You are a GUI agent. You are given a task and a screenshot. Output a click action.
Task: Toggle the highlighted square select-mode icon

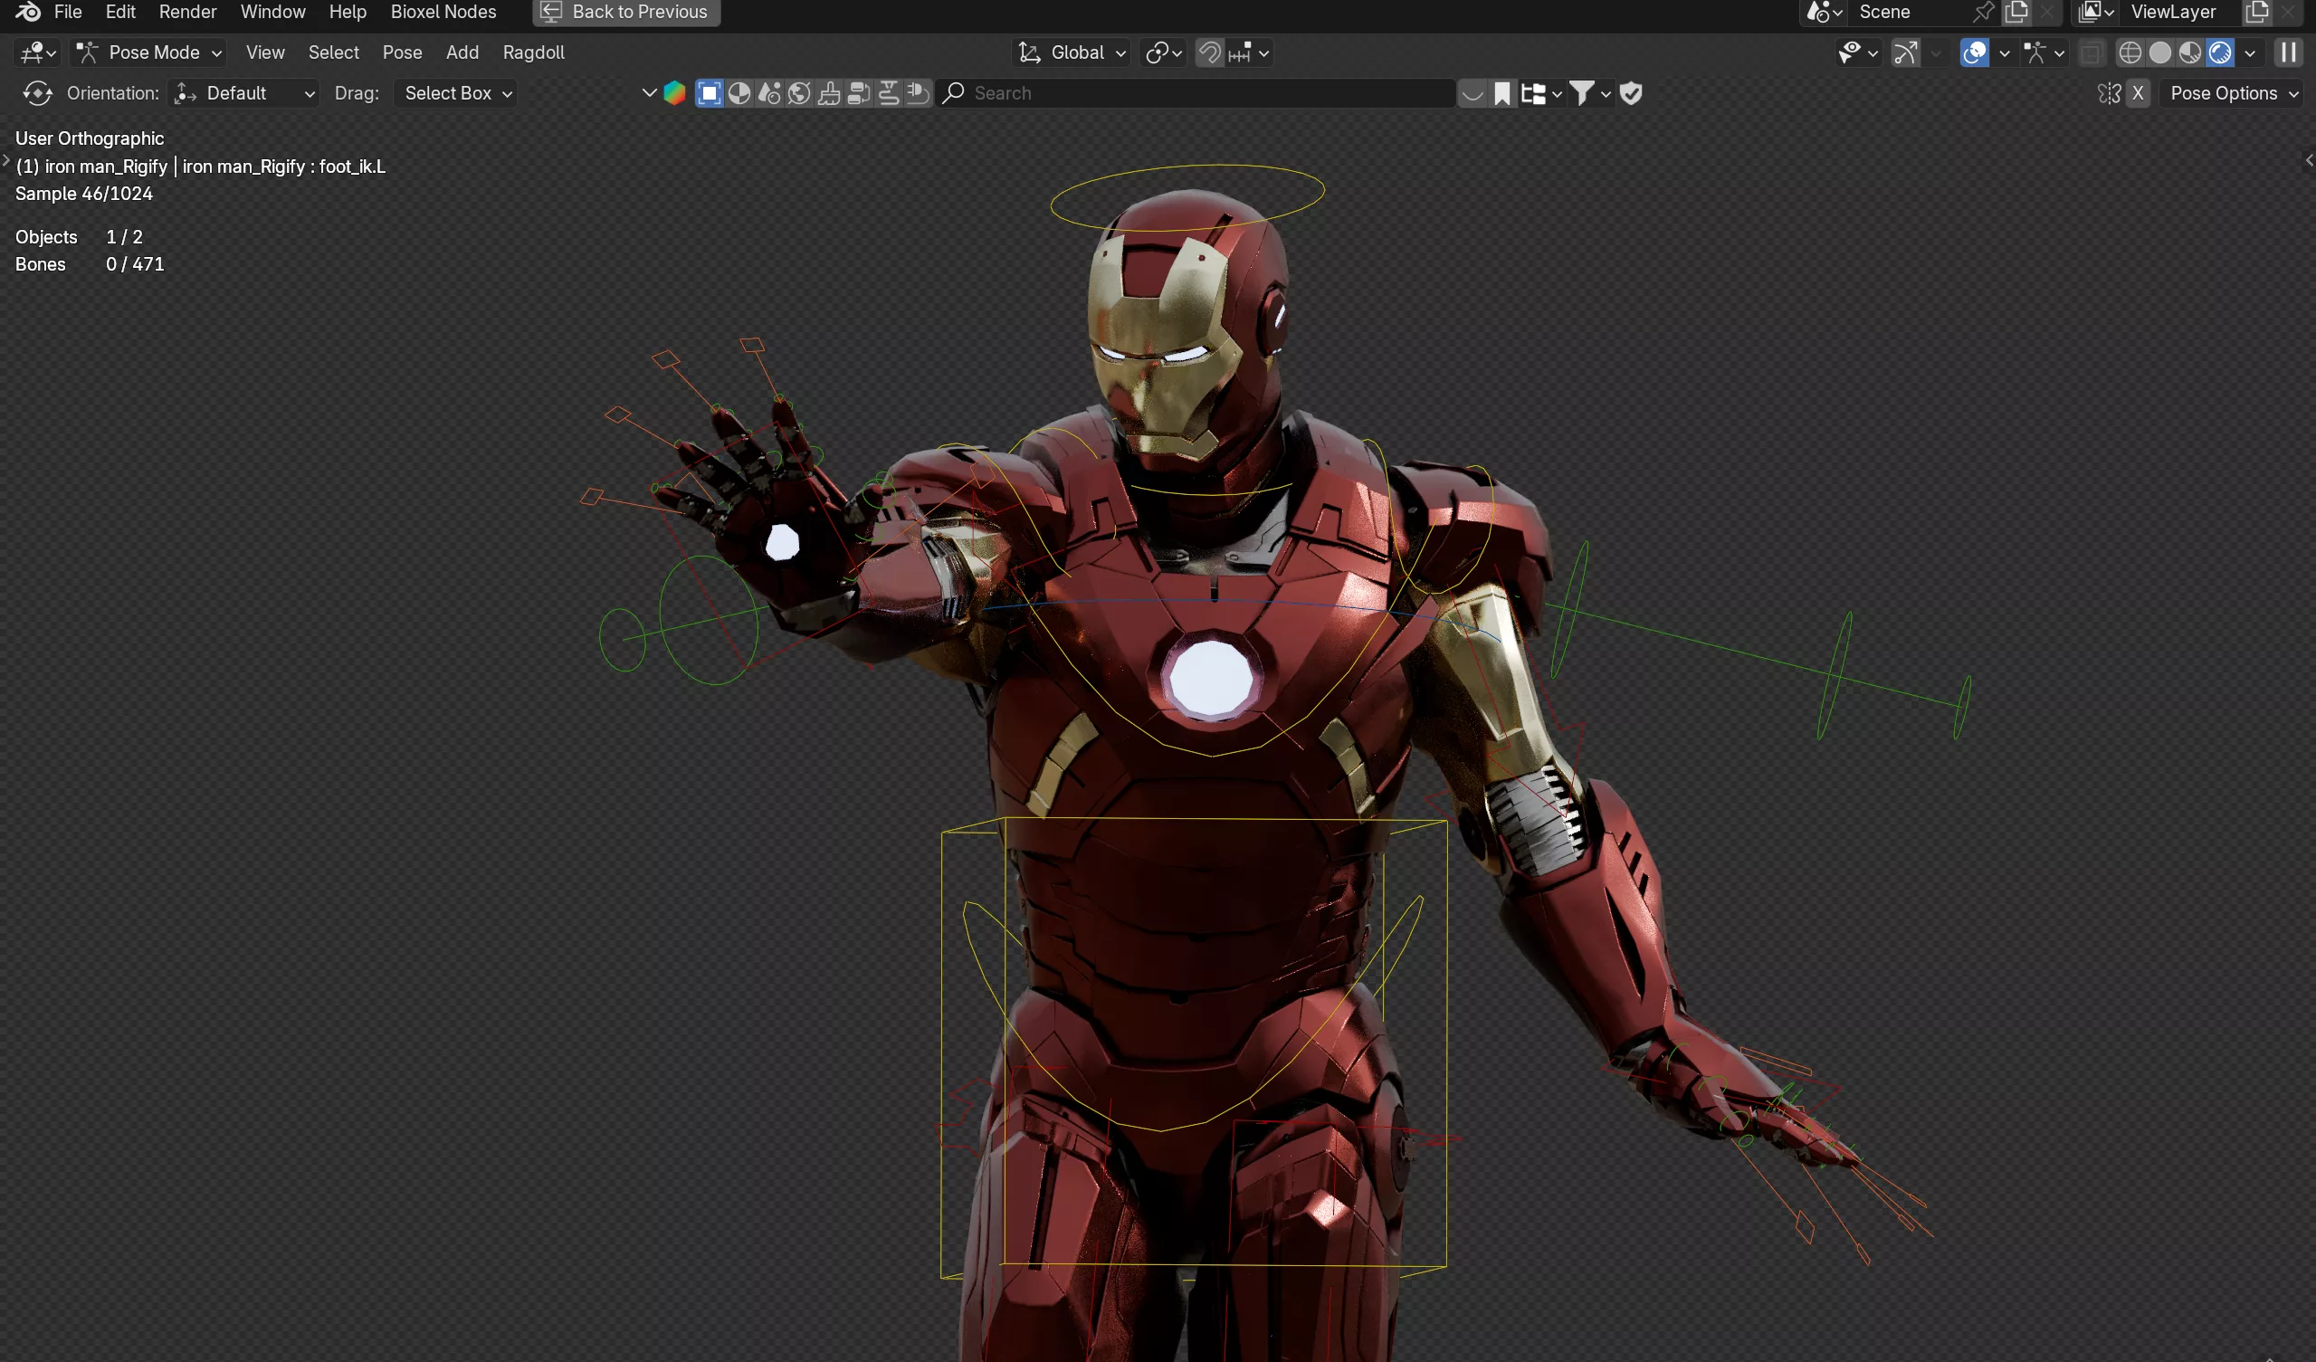[709, 93]
